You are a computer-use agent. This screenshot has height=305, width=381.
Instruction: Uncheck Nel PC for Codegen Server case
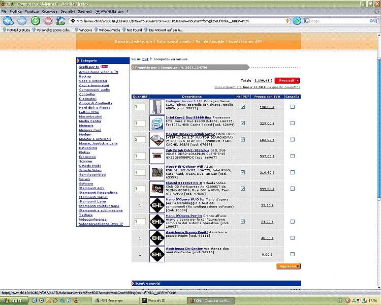(x=243, y=107)
